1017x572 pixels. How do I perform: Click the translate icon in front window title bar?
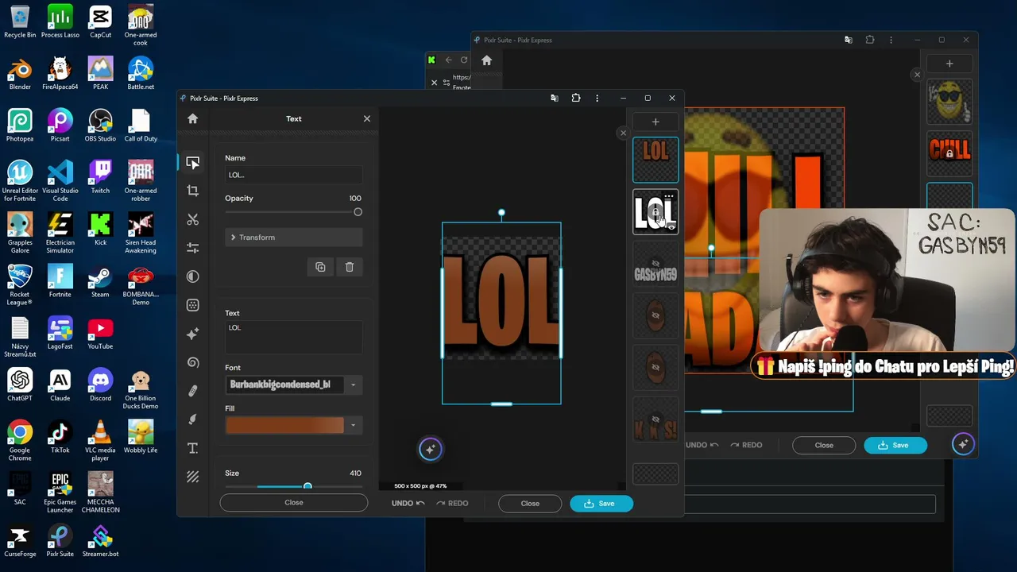(x=554, y=98)
